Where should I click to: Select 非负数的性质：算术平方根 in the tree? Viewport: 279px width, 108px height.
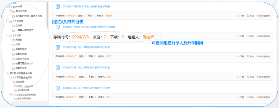29,16
